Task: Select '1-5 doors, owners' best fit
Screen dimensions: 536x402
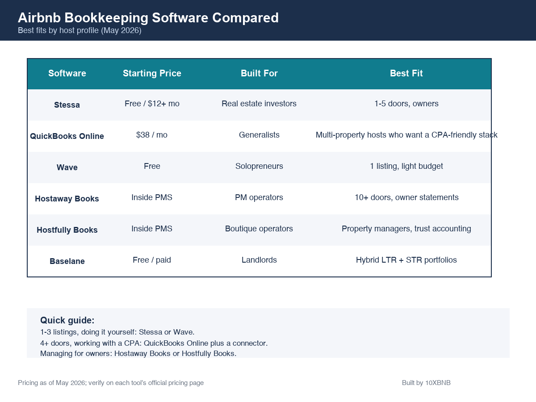Action: (406, 104)
